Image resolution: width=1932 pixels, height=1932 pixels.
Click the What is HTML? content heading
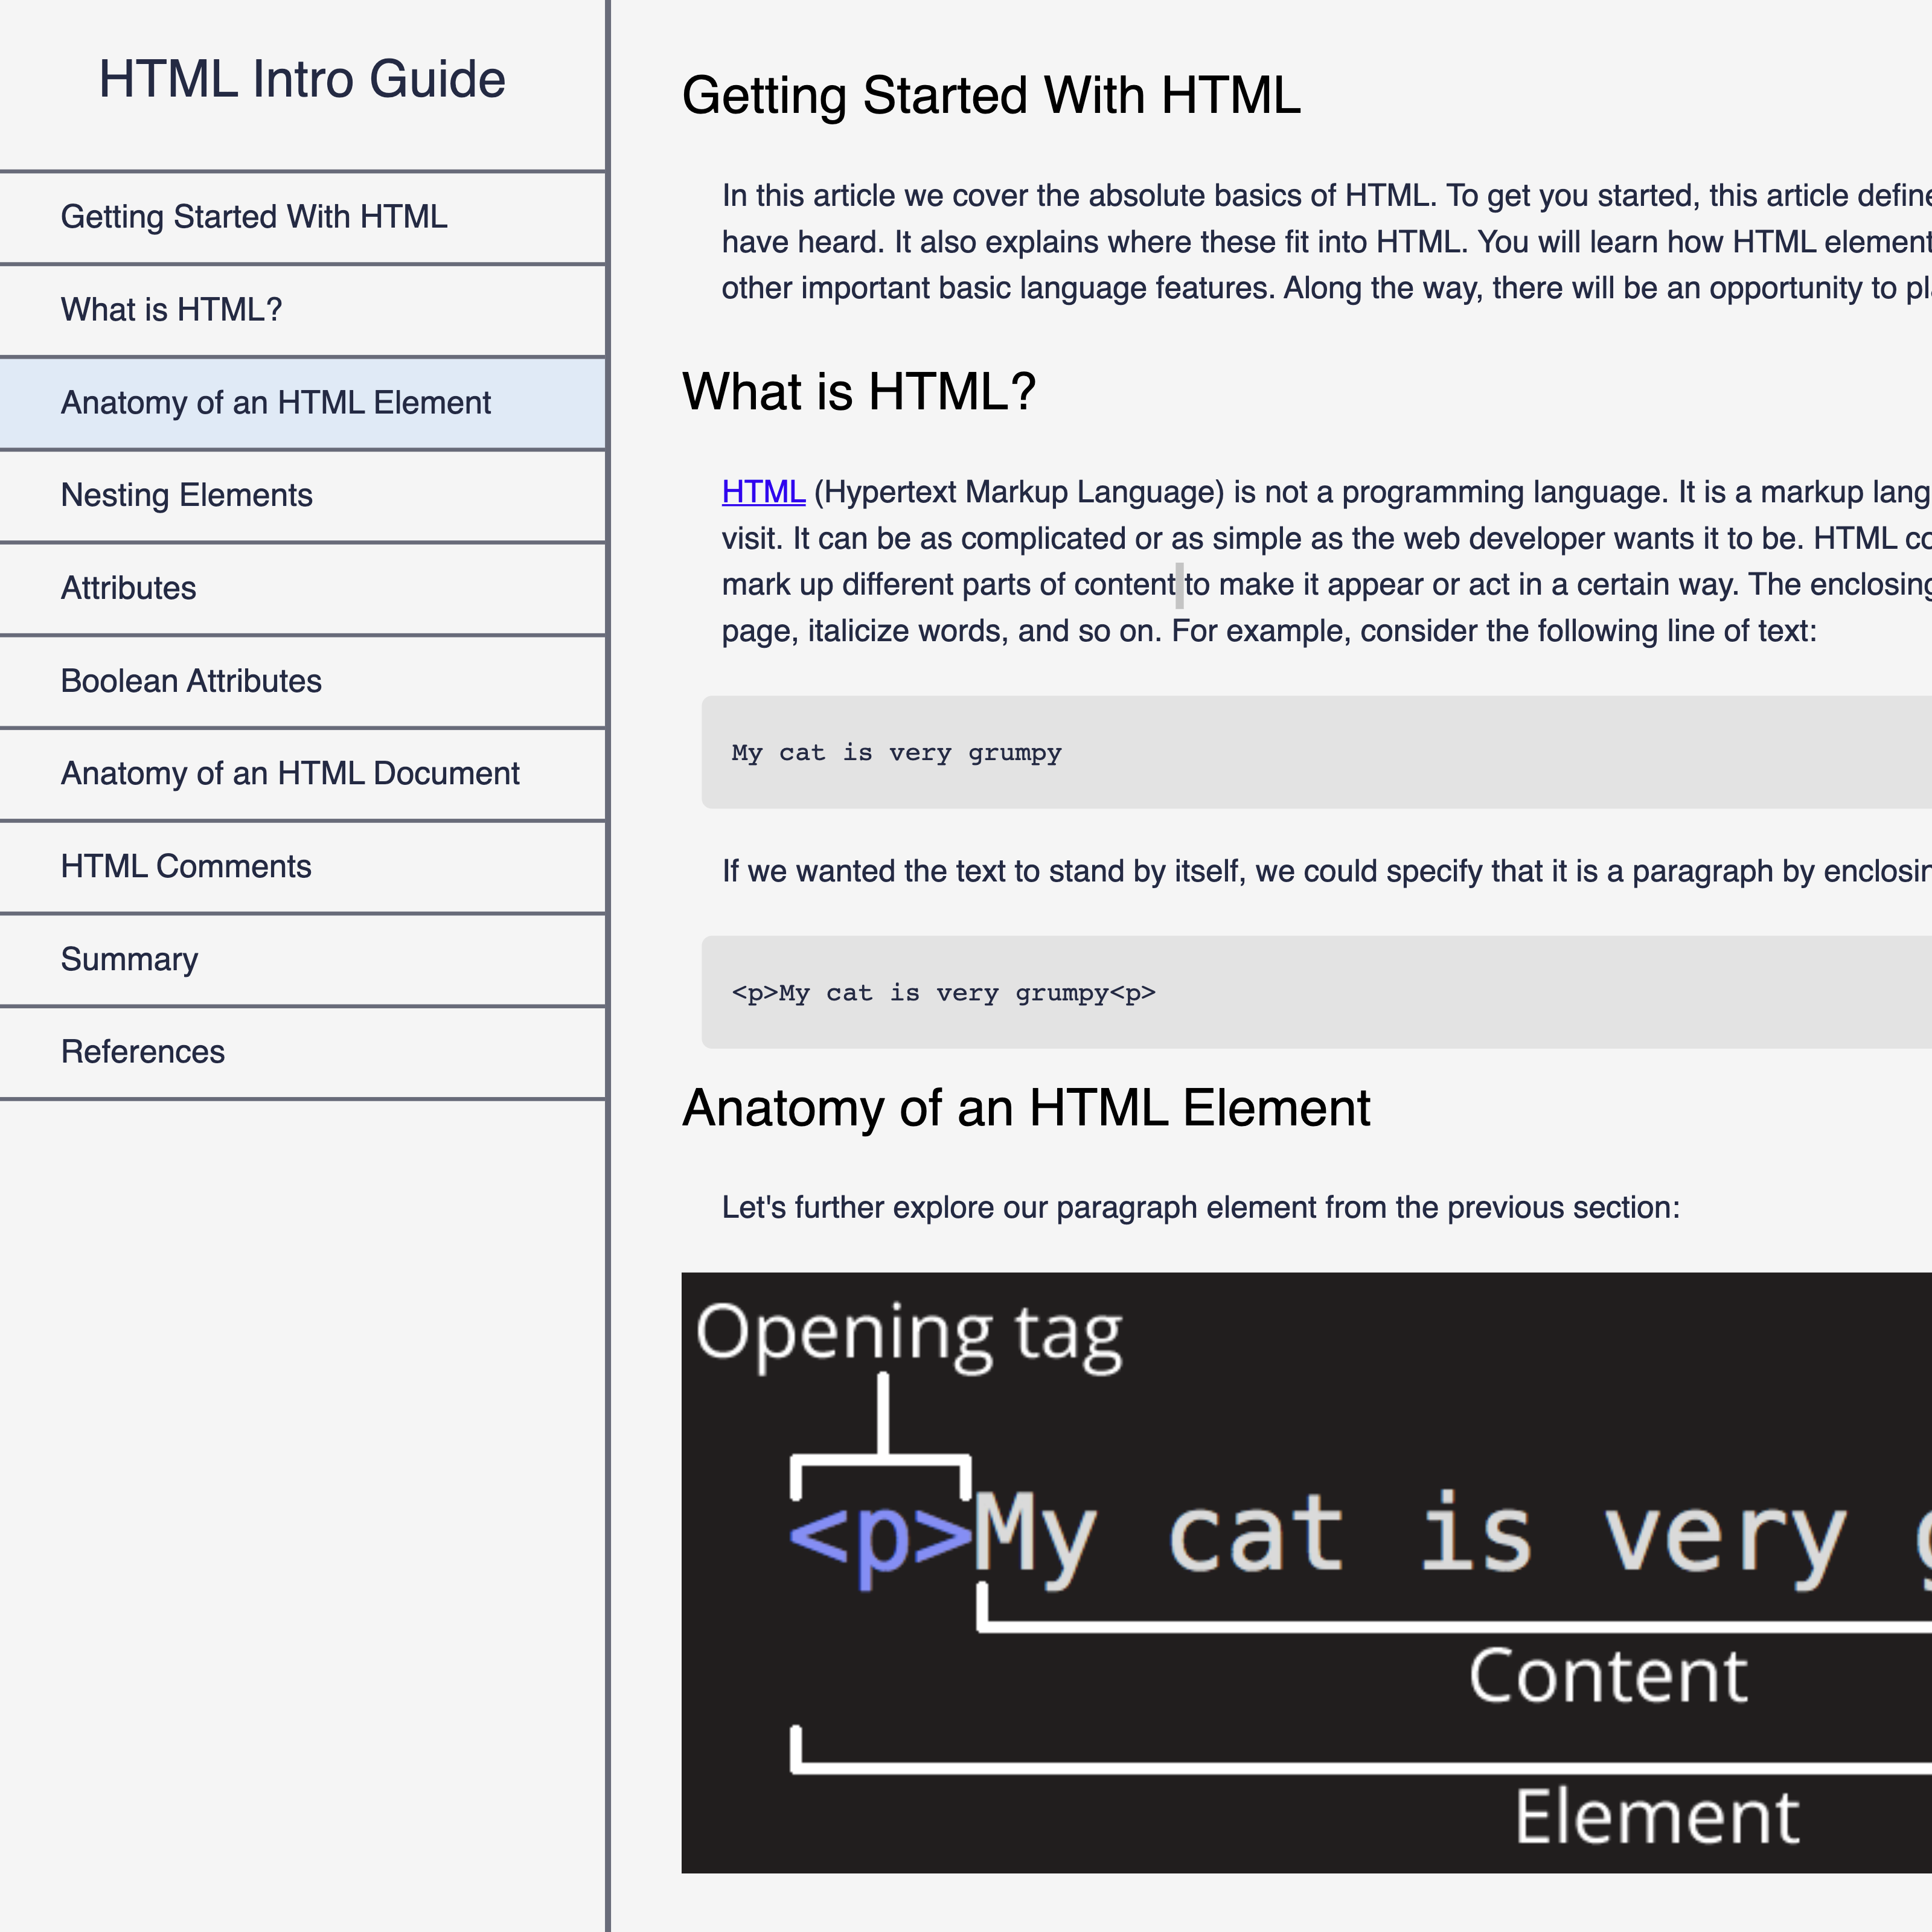(x=859, y=391)
